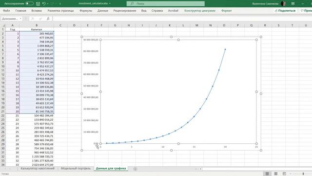The height and width of the screenshot is (176, 312).
Task: Click the plot area's left-middle resize handle
Action: pyautogui.click(x=100, y=92)
